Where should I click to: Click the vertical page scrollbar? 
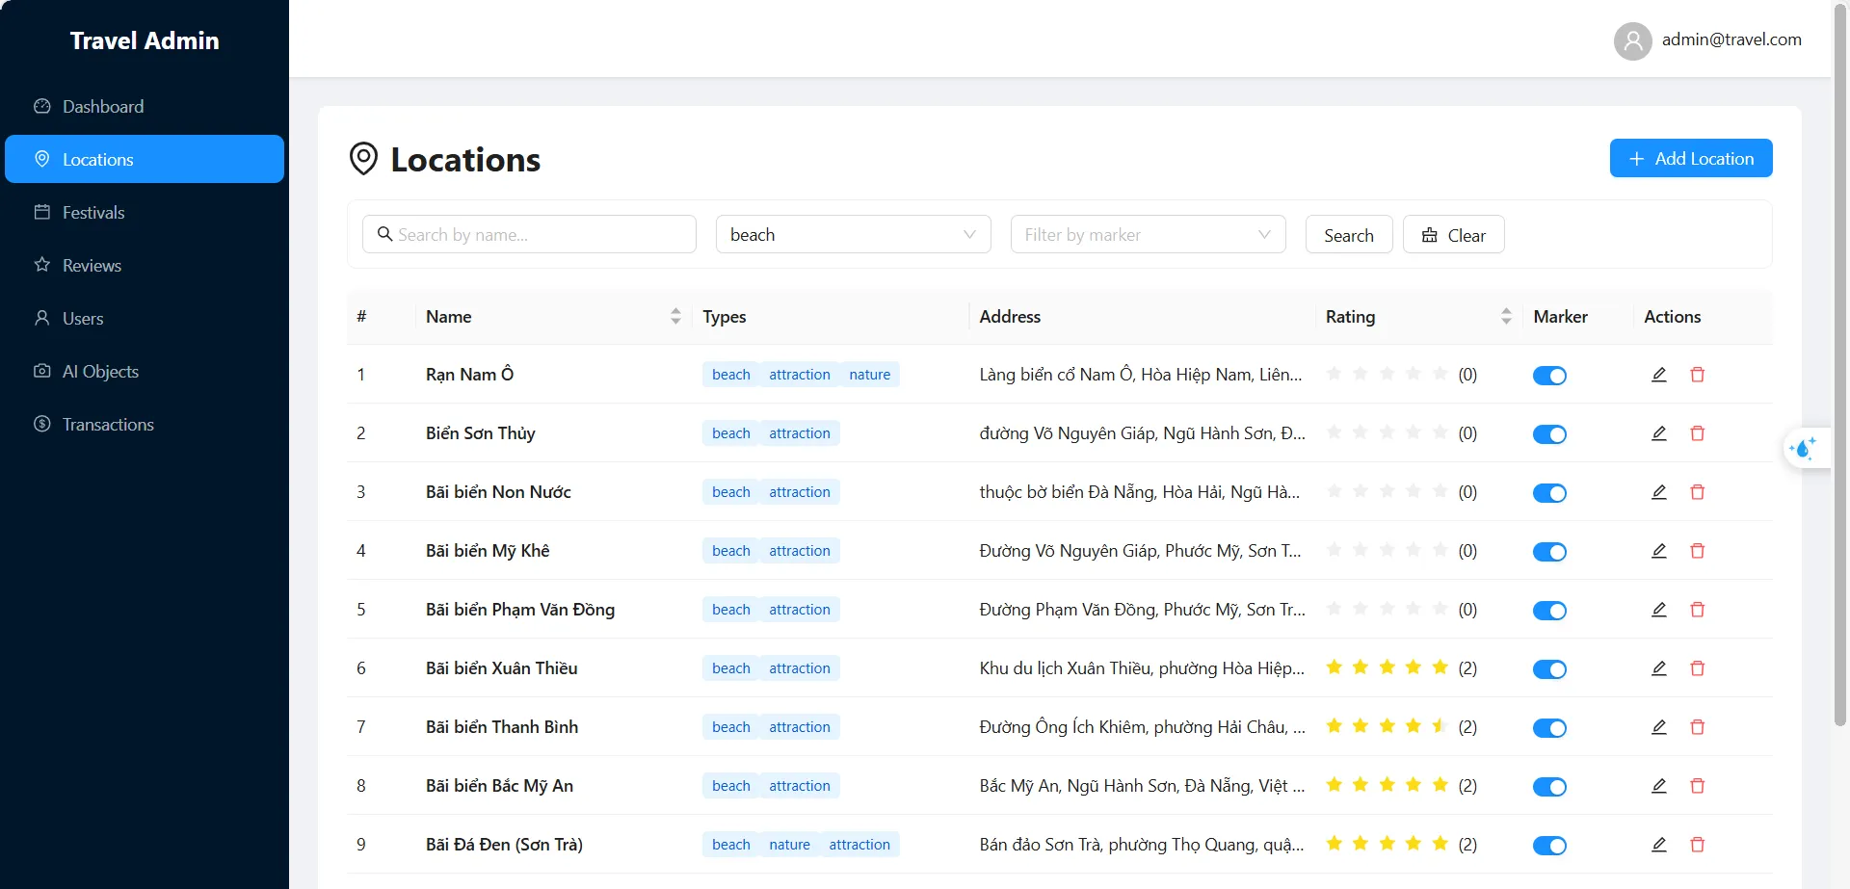1840,366
